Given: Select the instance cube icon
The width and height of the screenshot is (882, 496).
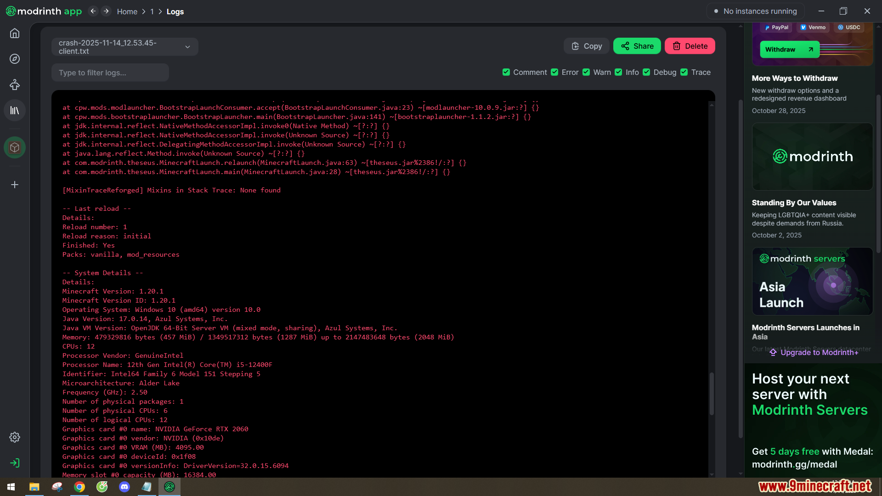Looking at the screenshot, I should [x=15, y=147].
